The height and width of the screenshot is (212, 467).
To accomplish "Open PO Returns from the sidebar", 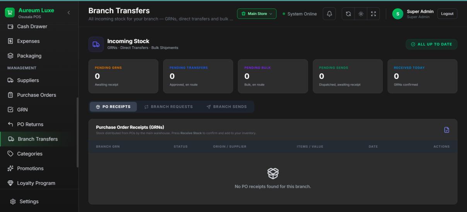I will tap(39, 125).
